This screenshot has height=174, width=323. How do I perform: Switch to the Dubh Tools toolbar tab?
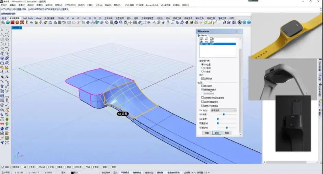tap(28, 18)
